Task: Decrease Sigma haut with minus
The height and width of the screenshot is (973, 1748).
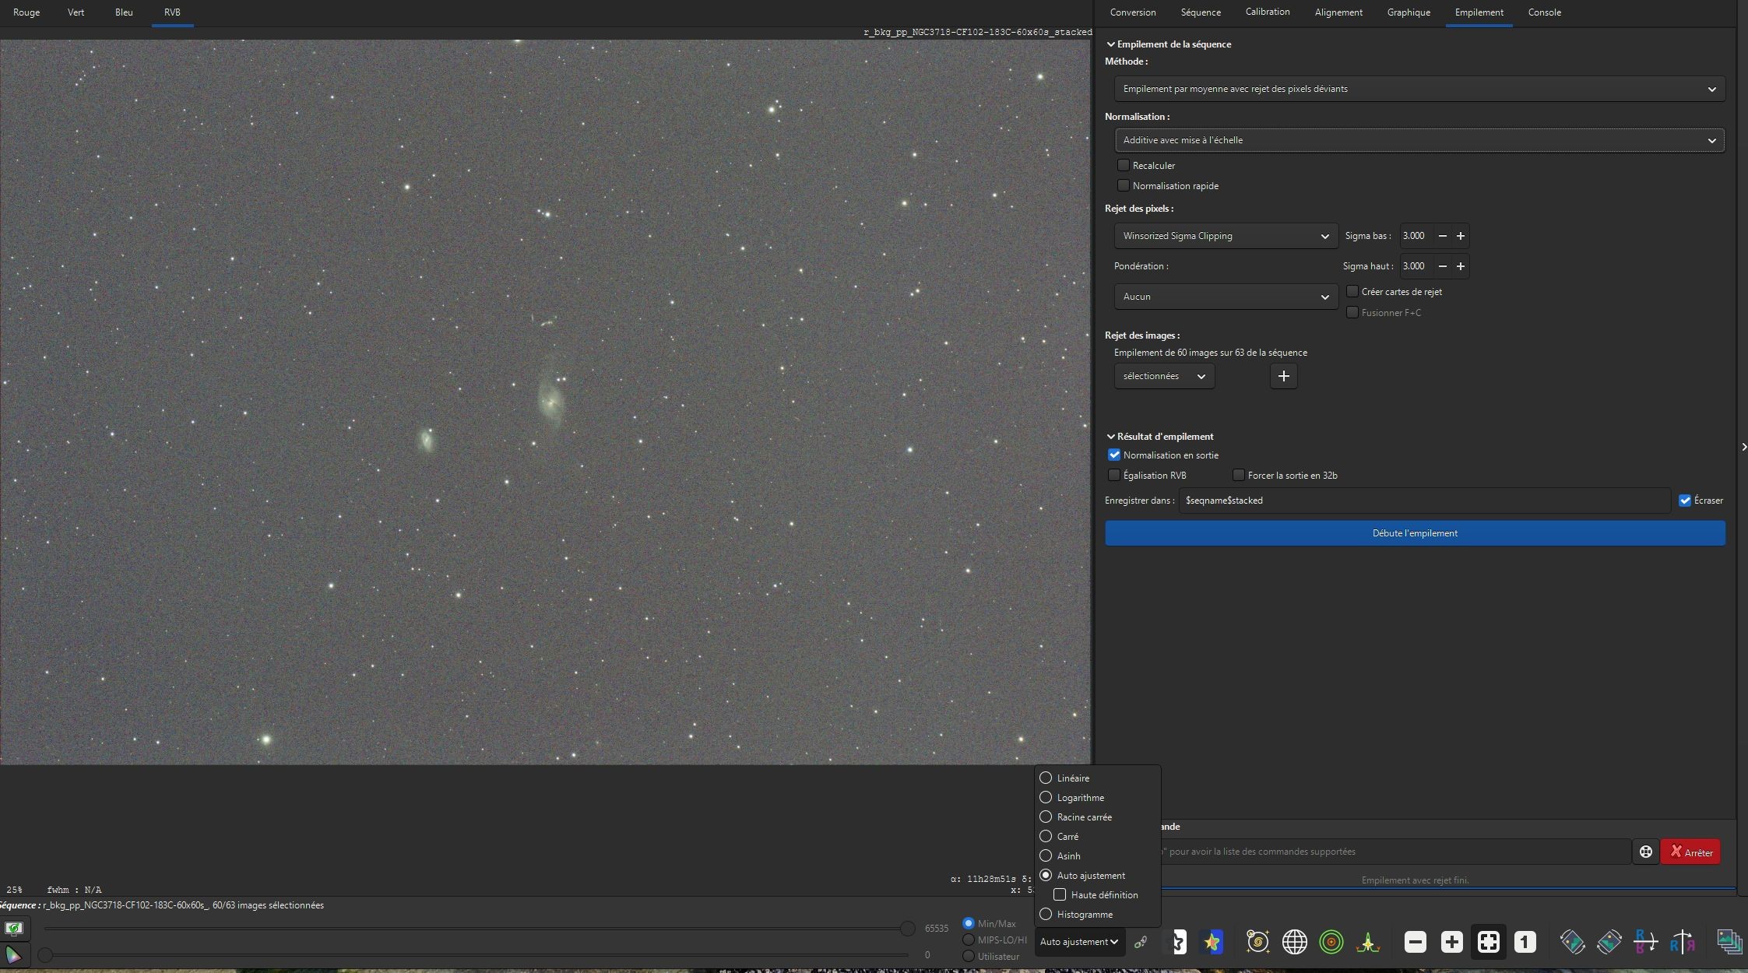Action: pos(1442,266)
